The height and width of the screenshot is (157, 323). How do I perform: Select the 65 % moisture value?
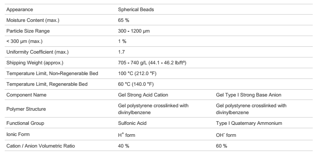click(x=124, y=20)
